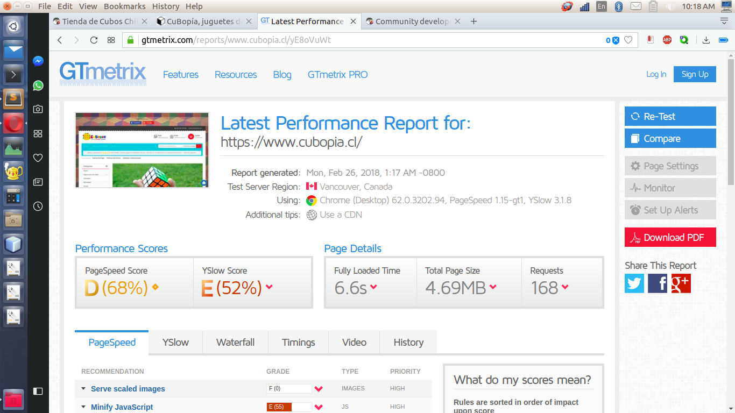Switch to the YSlow tab
735x413 pixels.
coord(175,343)
